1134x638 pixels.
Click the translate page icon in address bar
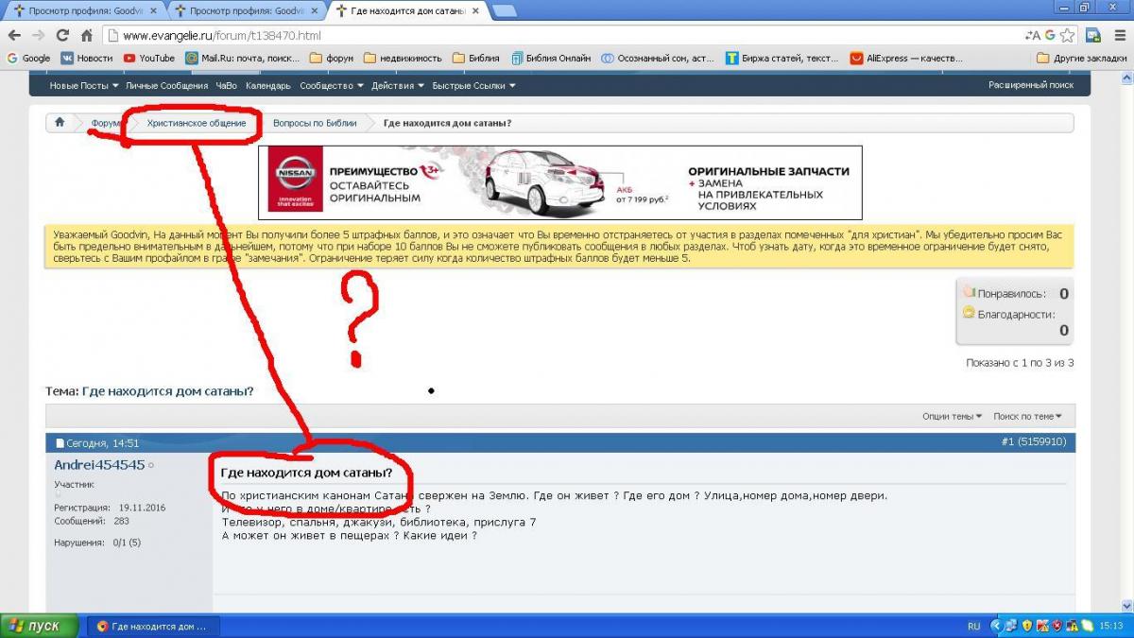[1032, 36]
